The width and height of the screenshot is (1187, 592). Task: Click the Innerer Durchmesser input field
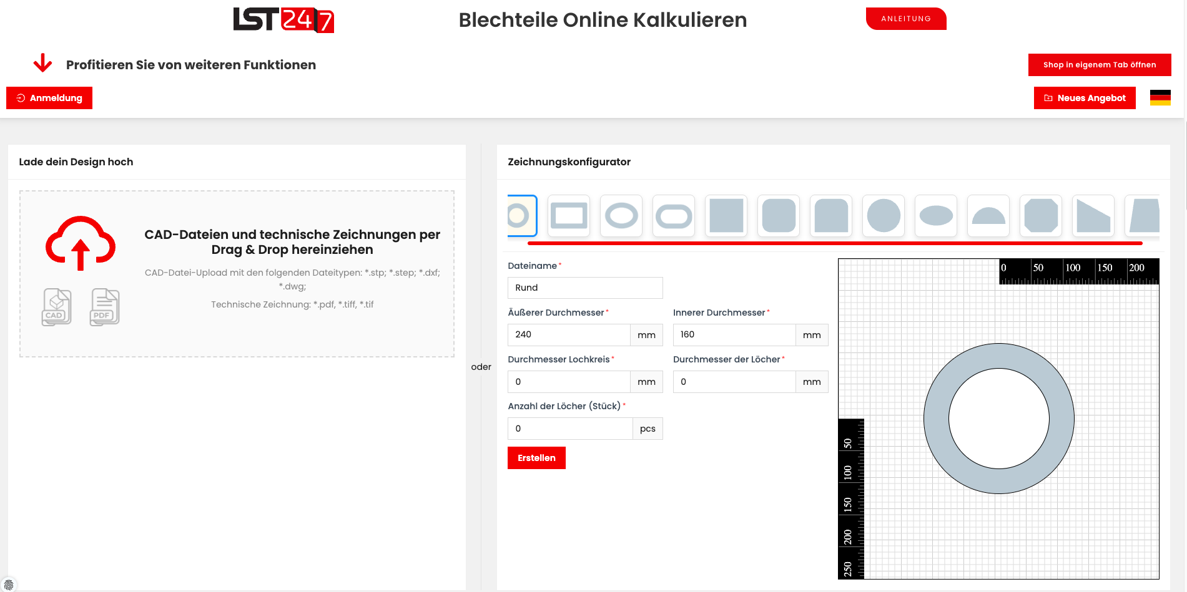734,334
